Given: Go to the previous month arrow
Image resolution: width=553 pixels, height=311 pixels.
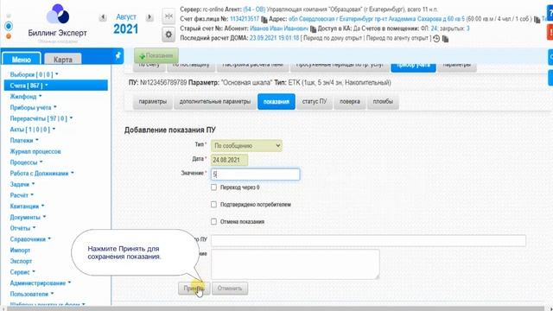Looking at the screenshot, I should [103, 17].
